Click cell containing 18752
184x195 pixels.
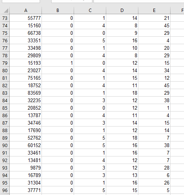(x=26, y=85)
